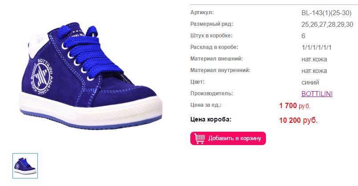Click the Материал внешний label
This screenshot has height=186, width=358.
pos(217,59)
